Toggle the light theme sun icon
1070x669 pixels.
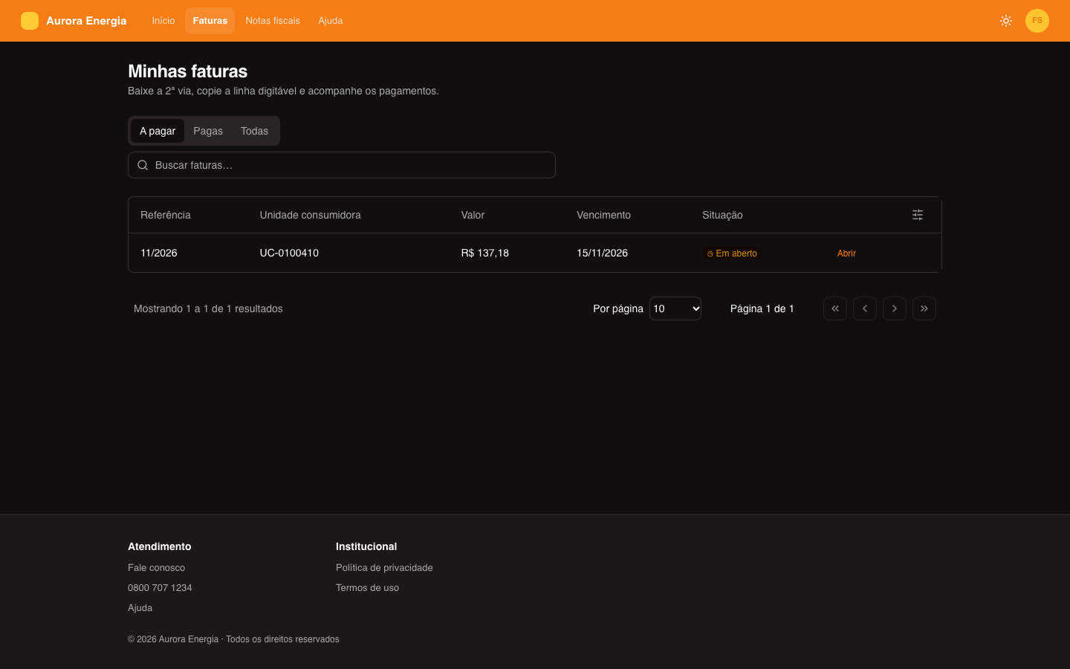point(1006,21)
